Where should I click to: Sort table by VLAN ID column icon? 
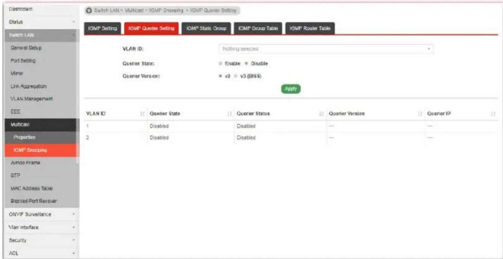click(x=142, y=114)
